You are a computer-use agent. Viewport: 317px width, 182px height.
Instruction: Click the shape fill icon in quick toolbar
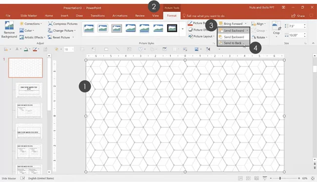(x=26, y=49)
